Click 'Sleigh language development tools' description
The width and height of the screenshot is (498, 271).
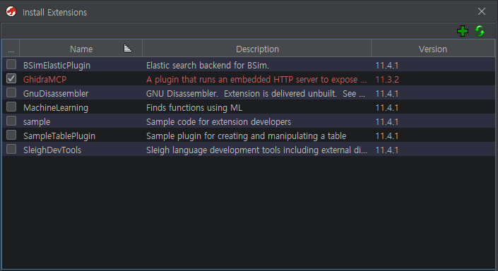click(256, 150)
